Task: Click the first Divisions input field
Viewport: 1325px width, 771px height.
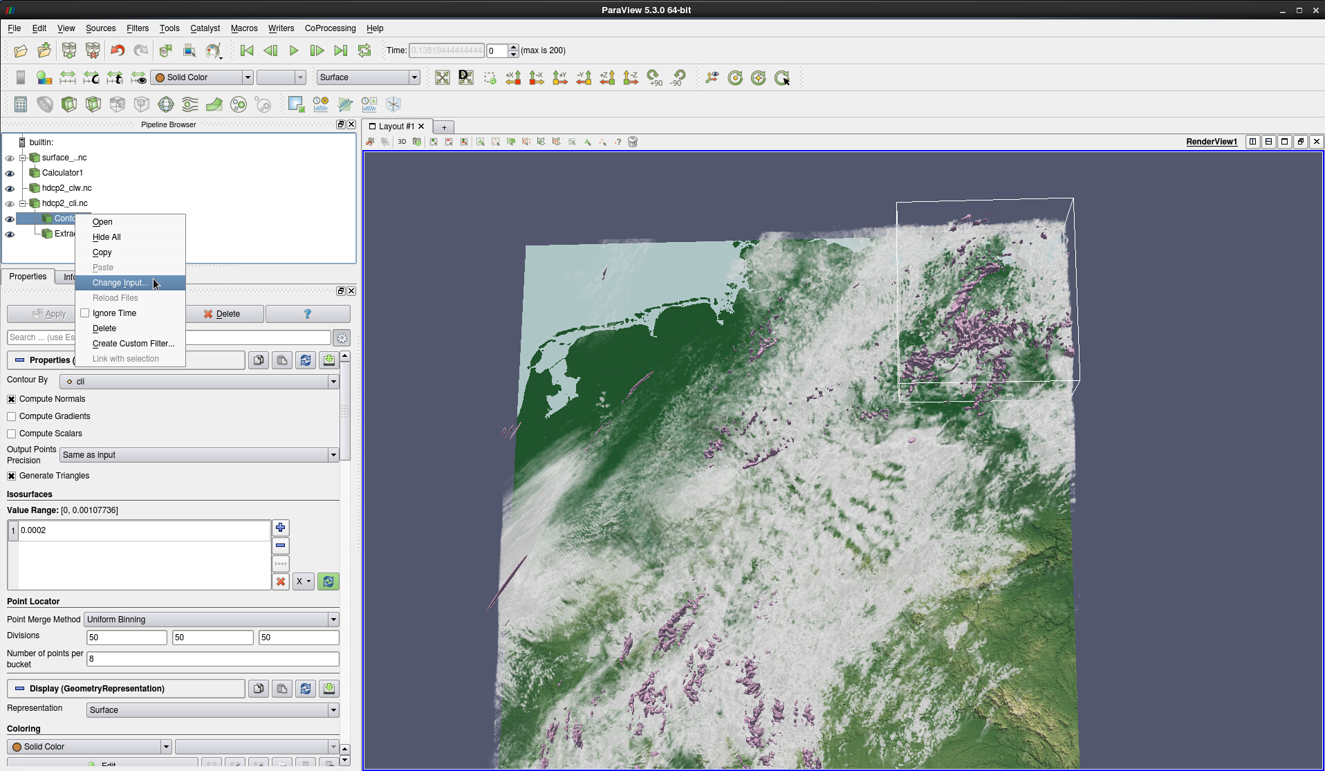Action: point(127,638)
